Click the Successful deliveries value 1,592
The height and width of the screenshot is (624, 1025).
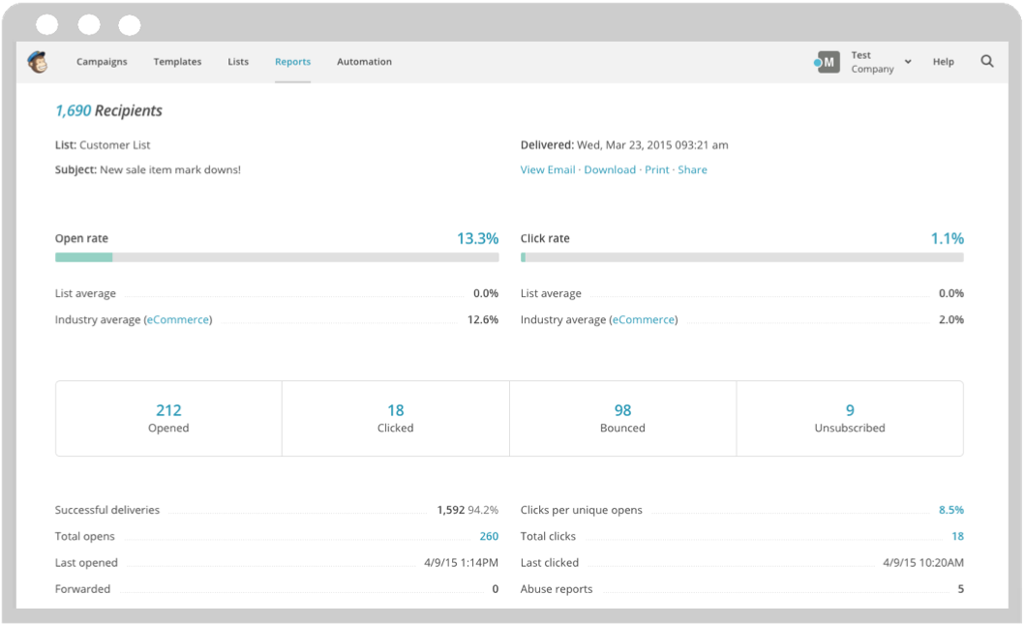(x=451, y=510)
